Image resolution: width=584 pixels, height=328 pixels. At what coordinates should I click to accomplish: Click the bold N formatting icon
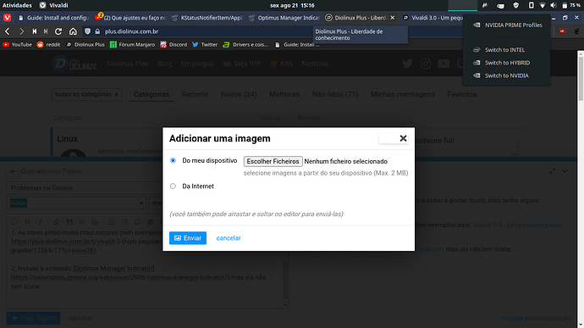[x=27, y=222]
